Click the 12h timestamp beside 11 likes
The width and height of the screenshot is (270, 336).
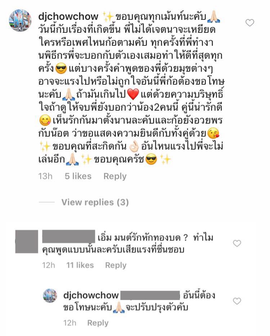pos(49,265)
